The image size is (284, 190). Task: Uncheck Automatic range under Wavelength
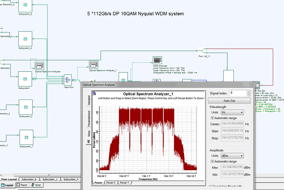[212, 118]
